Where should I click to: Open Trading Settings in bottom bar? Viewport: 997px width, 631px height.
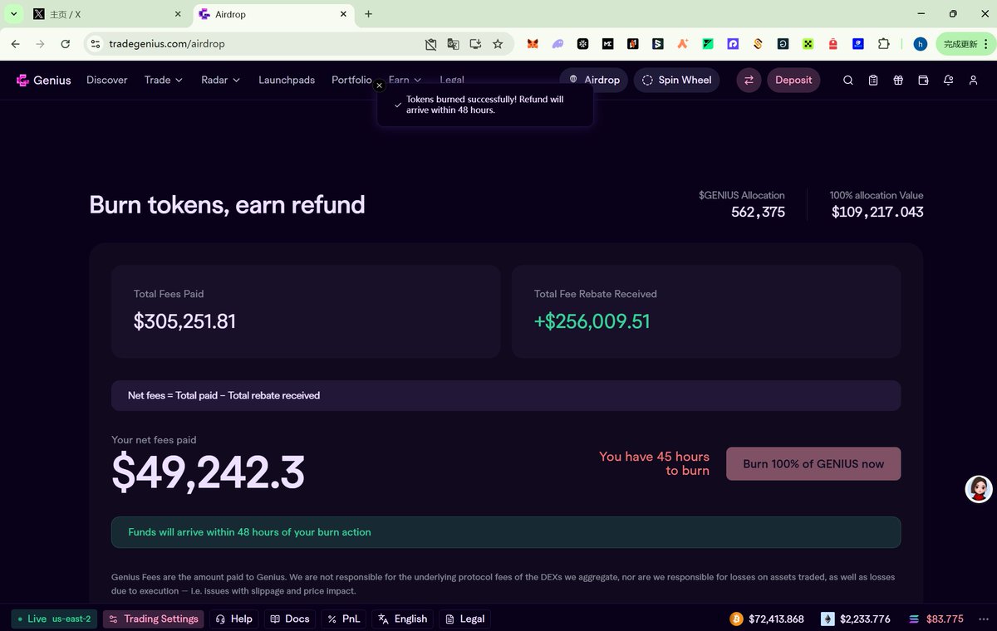pos(154,619)
